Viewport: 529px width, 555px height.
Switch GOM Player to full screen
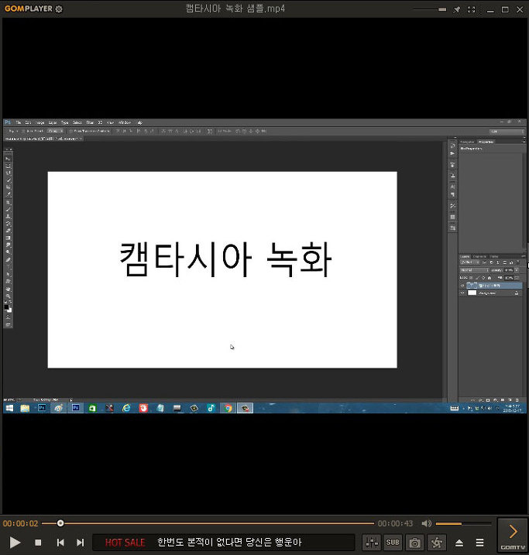(471, 10)
